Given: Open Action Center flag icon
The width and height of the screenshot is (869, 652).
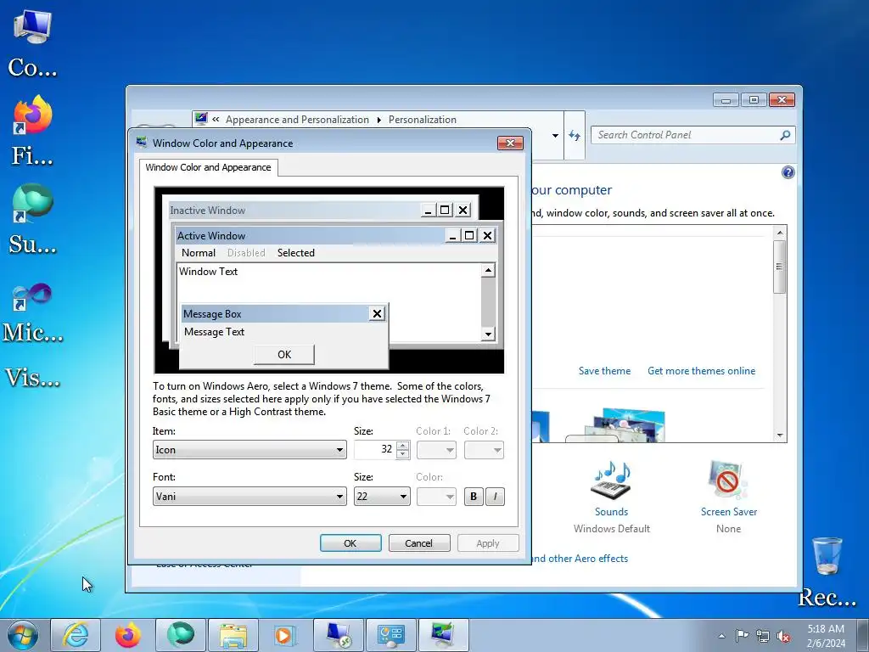Looking at the screenshot, I should point(742,636).
